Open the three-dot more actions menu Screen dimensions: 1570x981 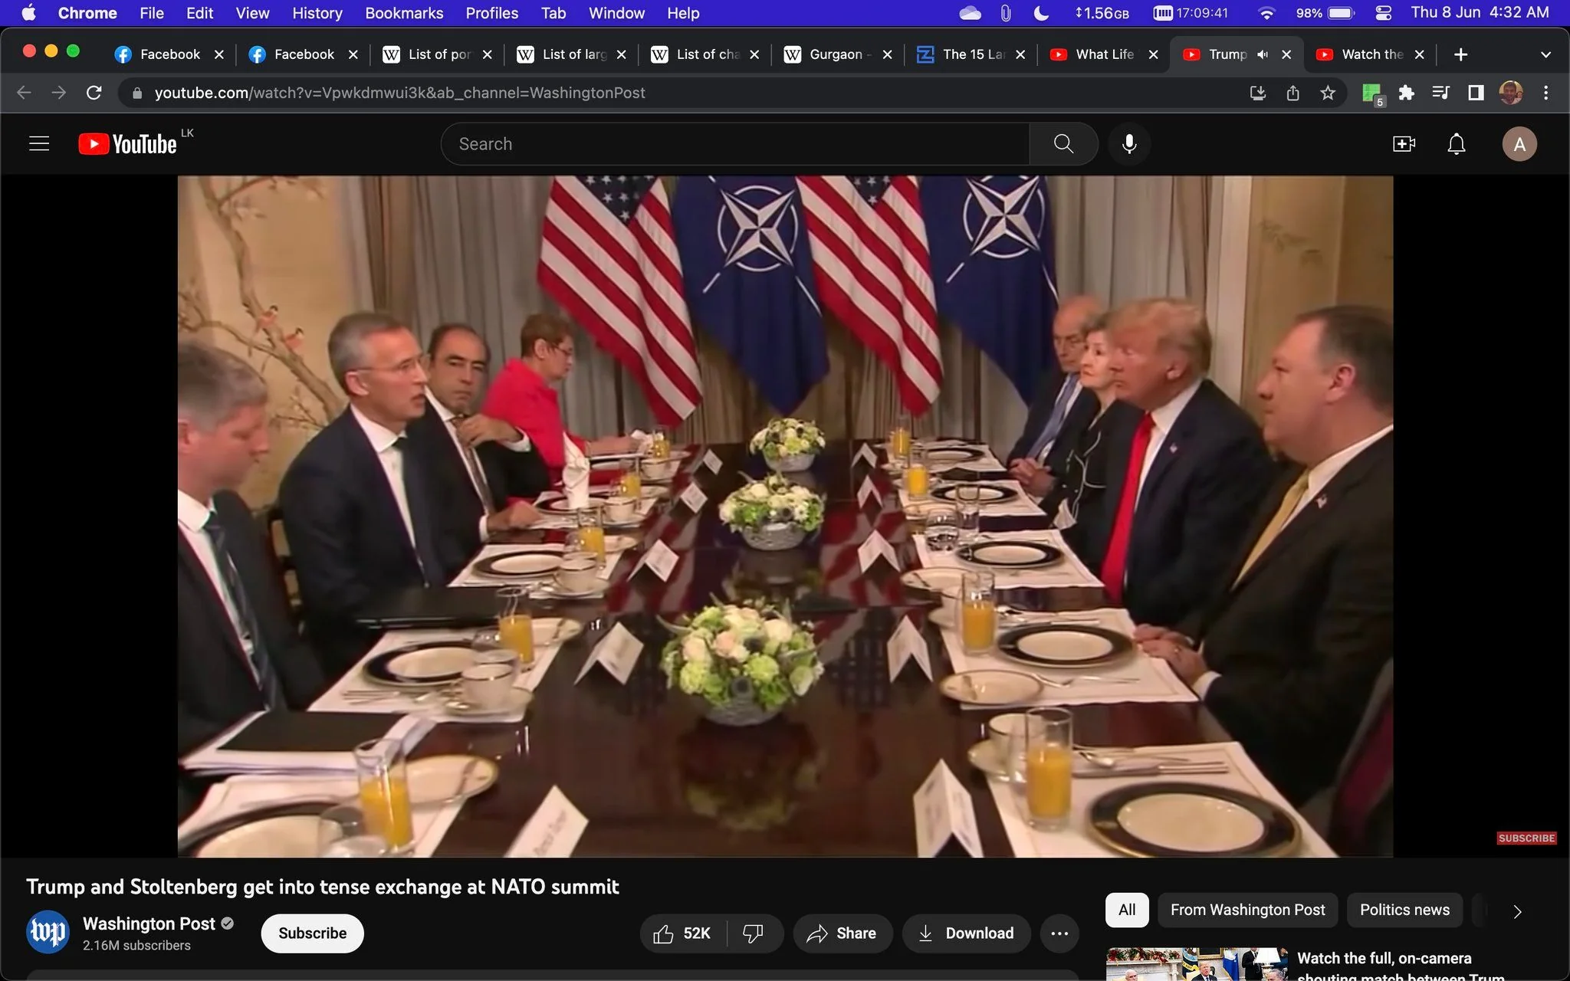tap(1059, 933)
